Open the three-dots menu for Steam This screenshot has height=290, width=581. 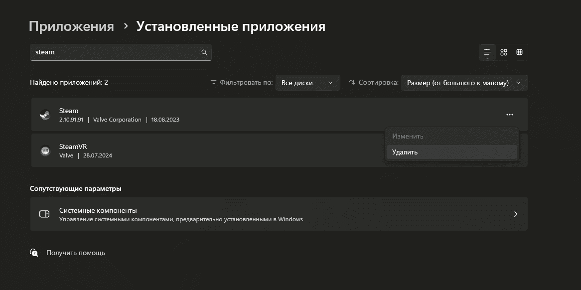click(x=509, y=115)
